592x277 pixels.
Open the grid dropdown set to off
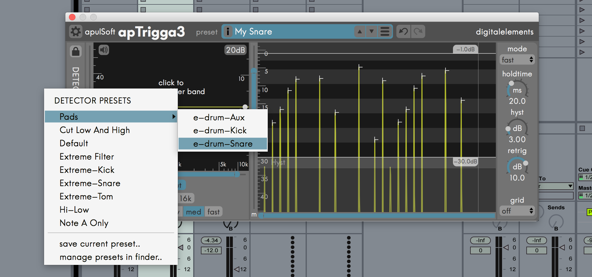coord(517,211)
